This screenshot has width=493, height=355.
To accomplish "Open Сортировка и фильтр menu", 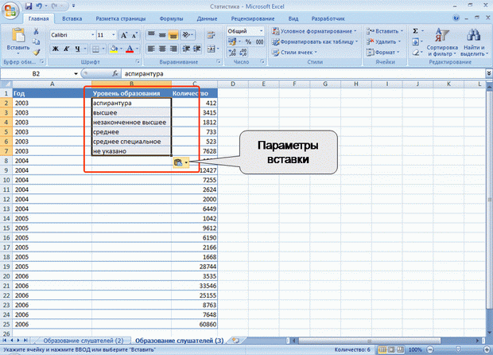I will pos(442,42).
